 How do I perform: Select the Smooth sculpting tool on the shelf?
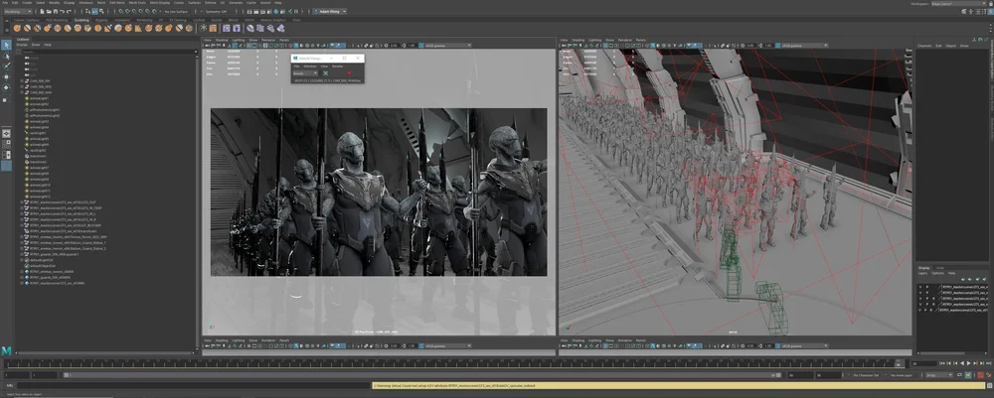pyautogui.click(x=27, y=28)
